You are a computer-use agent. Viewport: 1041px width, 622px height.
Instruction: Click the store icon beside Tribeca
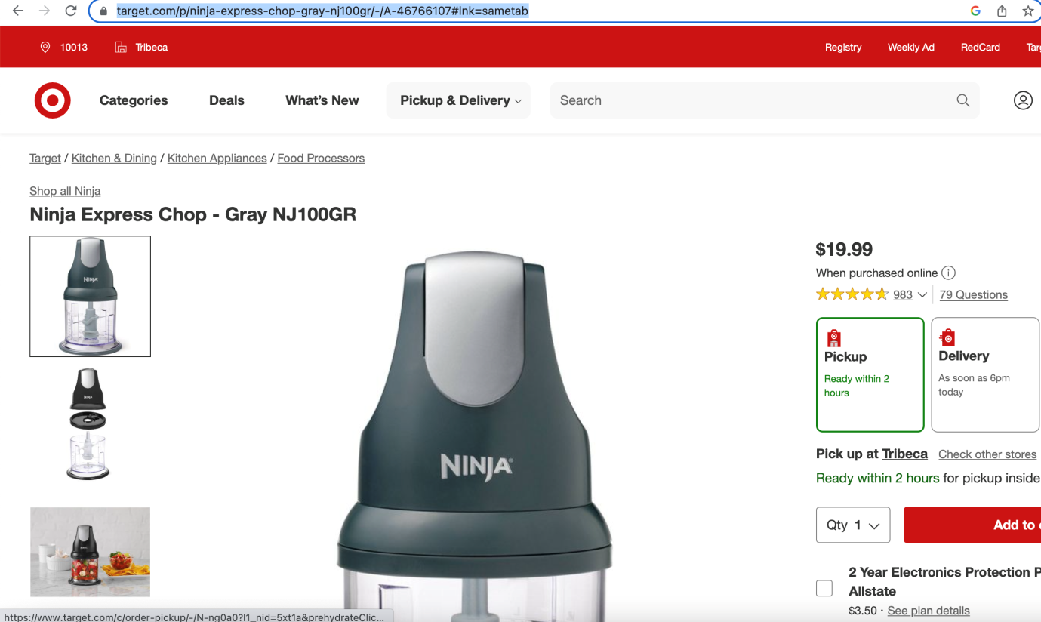click(x=121, y=47)
